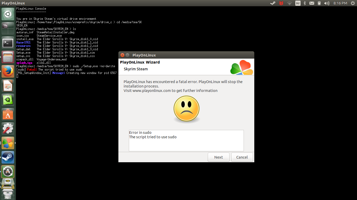Open the Hr keyboard layout indicator
Viewport: 357px width, 200px height.
298,3
